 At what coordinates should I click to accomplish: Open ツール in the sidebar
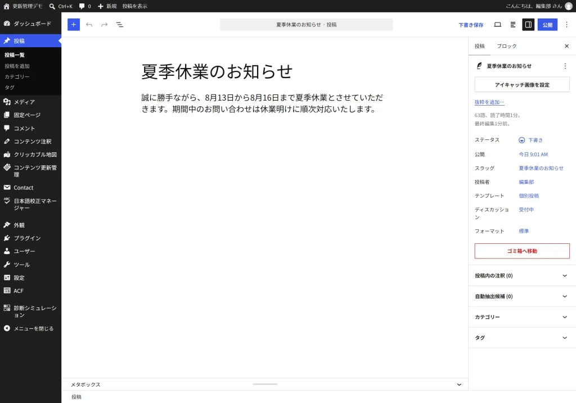tap(30, 265)
